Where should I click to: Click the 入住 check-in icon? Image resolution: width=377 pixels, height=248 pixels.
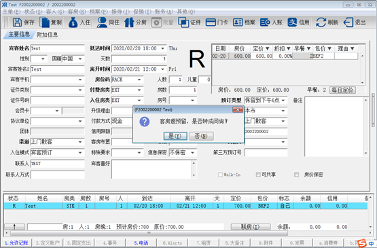(x=73, y=22)
